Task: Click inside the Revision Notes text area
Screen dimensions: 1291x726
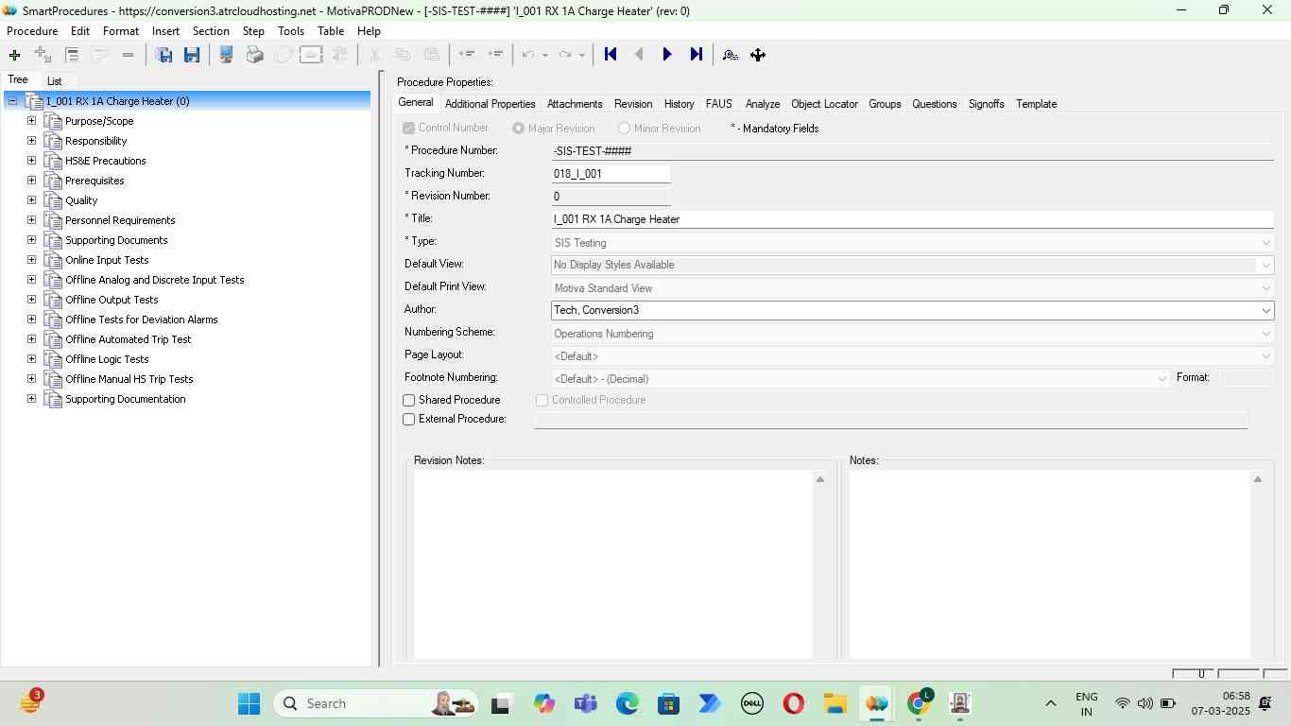Action: [x=613, y=564]
